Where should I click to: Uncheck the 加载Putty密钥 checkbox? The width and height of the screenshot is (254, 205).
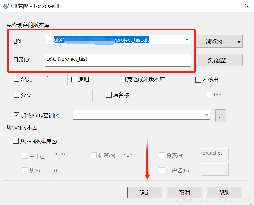click(16, 115)
